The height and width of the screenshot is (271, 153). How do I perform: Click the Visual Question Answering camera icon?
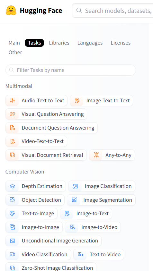[x=12, y=114]
